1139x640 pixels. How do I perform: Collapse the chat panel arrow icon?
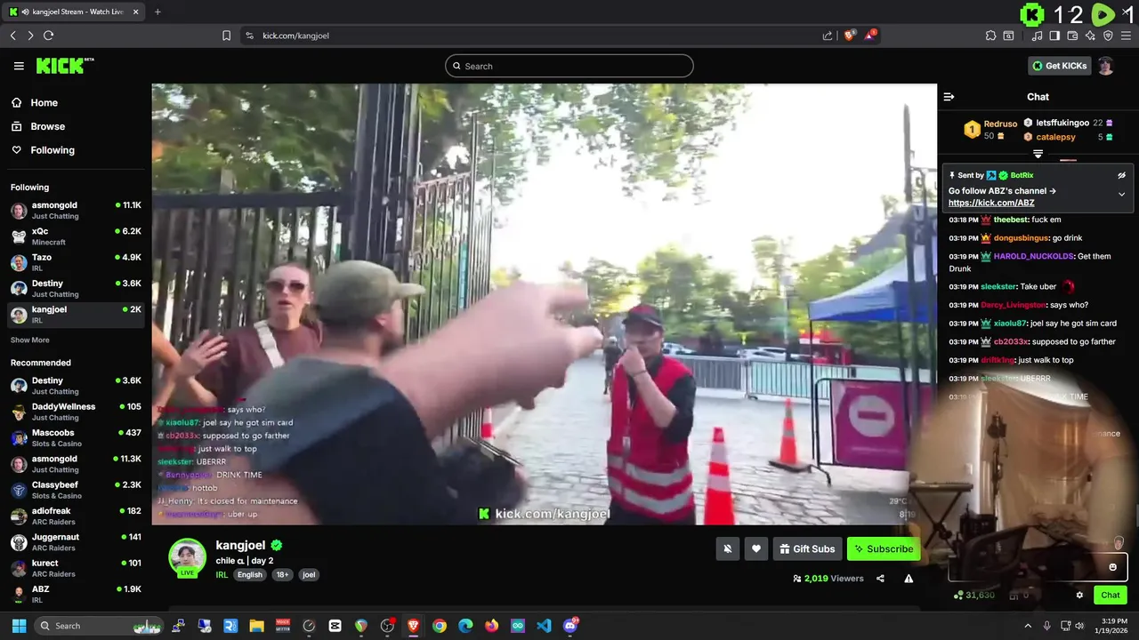[x=949, y=97]
